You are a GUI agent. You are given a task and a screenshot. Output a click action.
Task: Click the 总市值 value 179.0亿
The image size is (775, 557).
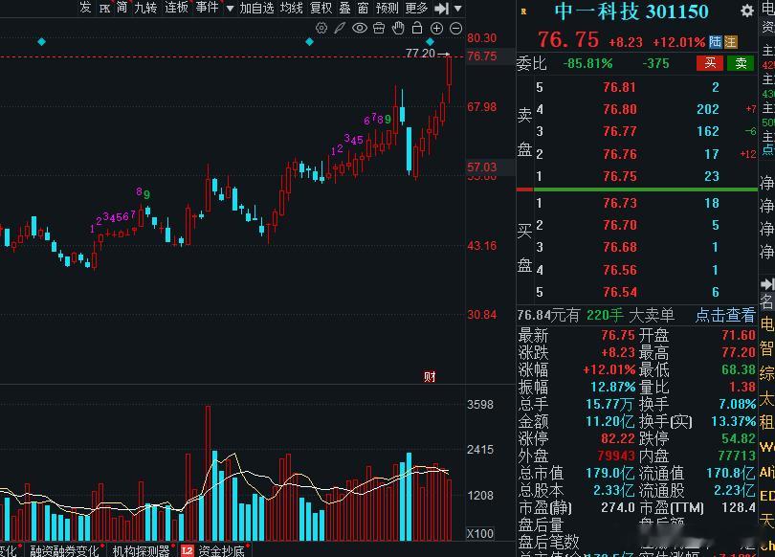pos(609,473)
